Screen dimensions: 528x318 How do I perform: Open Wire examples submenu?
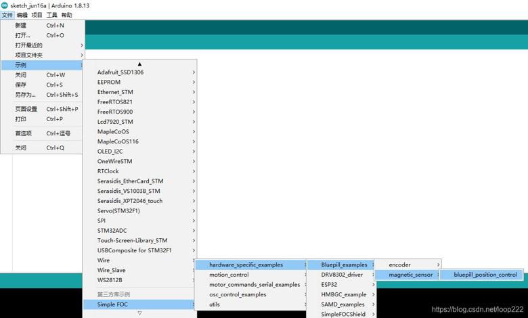click(139, 260)
